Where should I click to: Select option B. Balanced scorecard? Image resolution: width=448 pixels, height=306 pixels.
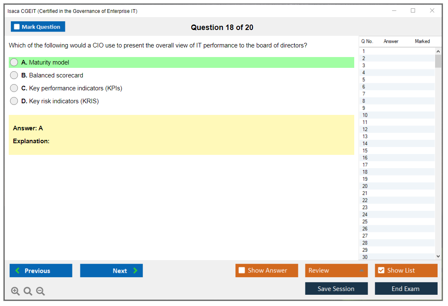click(14, 75)
